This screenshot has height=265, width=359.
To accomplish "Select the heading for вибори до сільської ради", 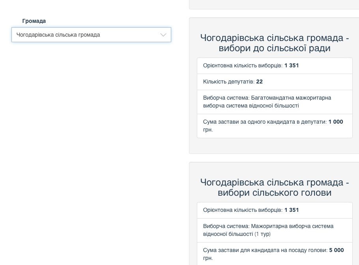I will point(275,43).
